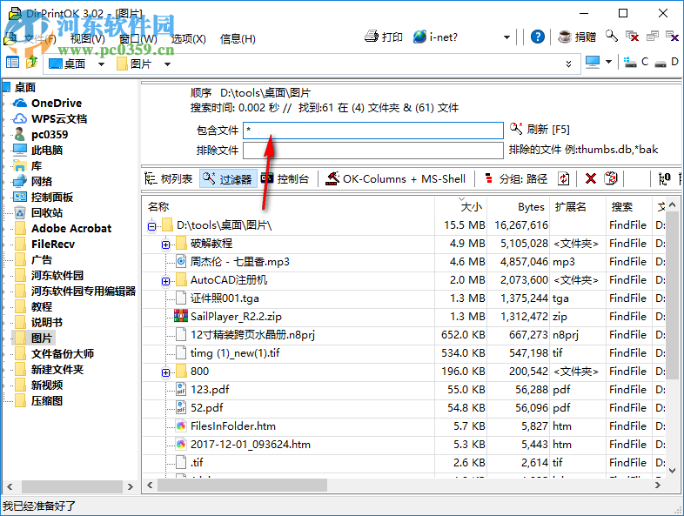684x516 pixels.
Task: Click the tree numbering icon at toolbar right
Action: point(664,179)
